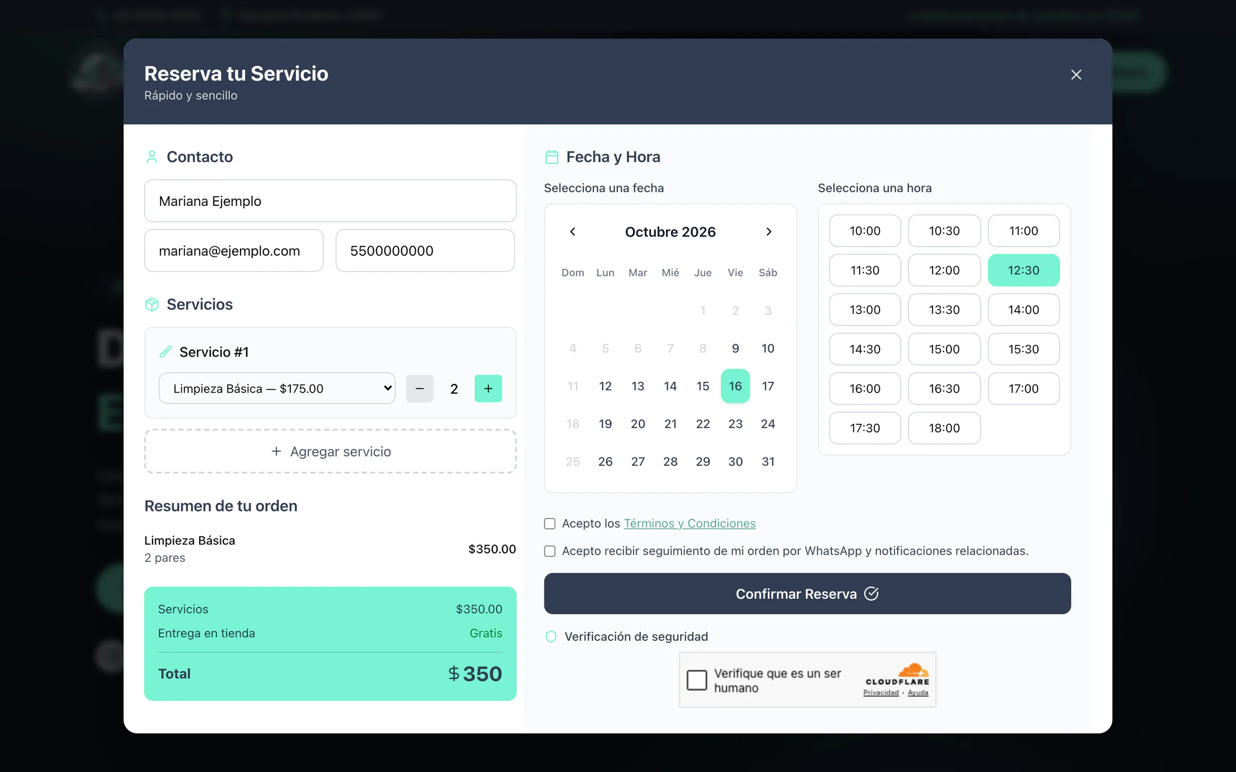This screenshot has height=772, width=1236.
Task: Decrease quantity with the minus button
Action: click(419, 389)
